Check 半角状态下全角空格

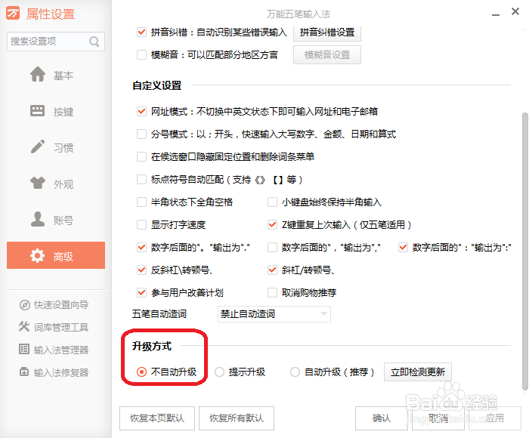pos(142,202)
